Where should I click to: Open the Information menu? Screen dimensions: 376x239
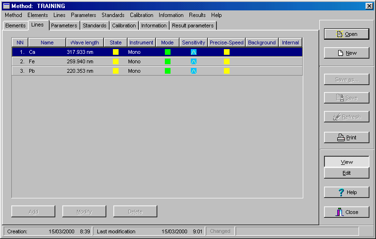tap(171, 15)
